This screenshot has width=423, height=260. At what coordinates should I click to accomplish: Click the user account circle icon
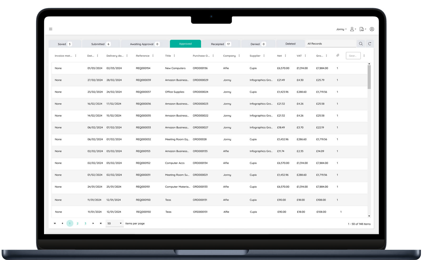pyautogui.click(x=372, y=29)
